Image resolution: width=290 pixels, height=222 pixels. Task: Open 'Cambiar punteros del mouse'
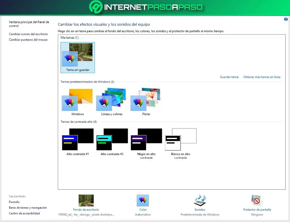click(28, 40)
